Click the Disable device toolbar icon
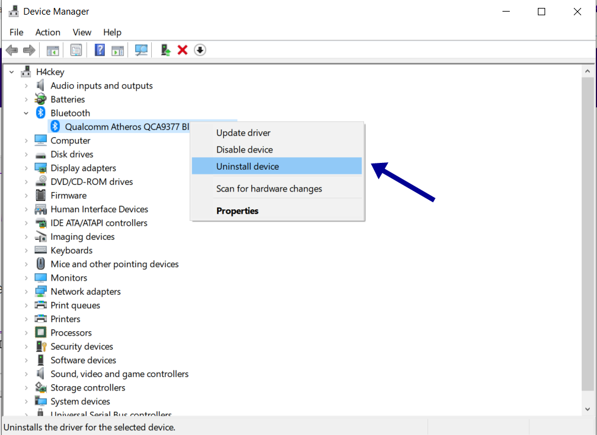Screen dimensions: 597x435 click(199, 49)
